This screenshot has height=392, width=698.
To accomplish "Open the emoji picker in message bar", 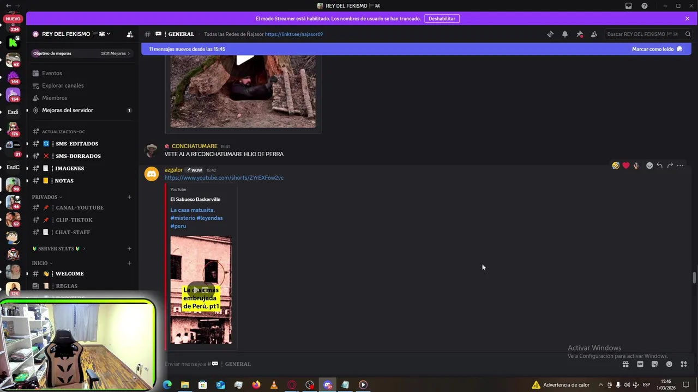I will [669, 364].
